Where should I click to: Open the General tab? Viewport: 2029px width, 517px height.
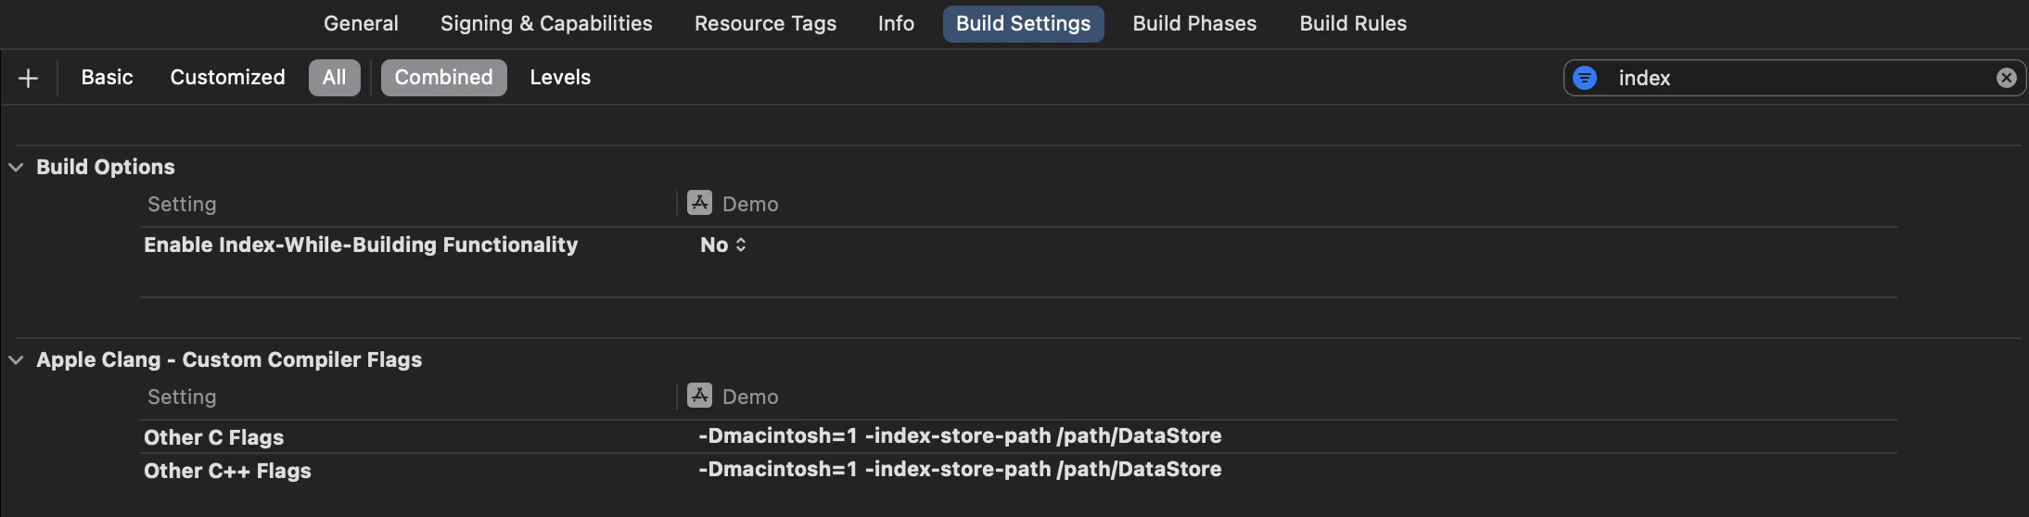pyautogui.click(x=361, y=24)
